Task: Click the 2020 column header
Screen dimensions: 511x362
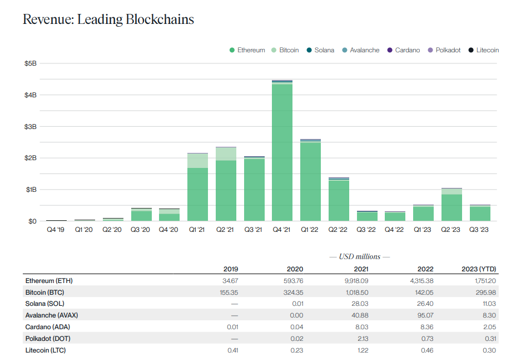Action: click(x=295, y=269)
